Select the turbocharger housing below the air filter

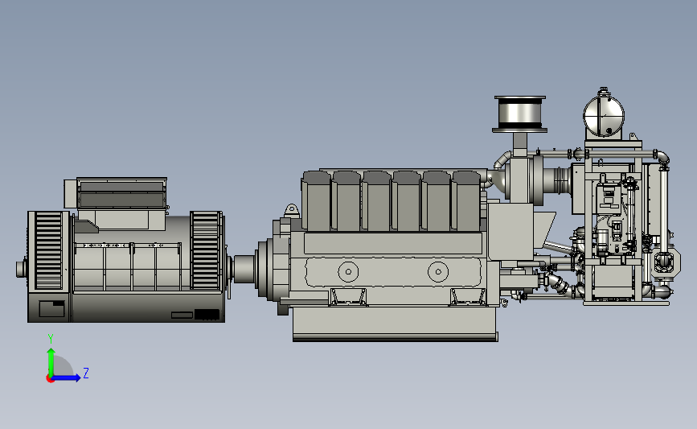(520, 180)
